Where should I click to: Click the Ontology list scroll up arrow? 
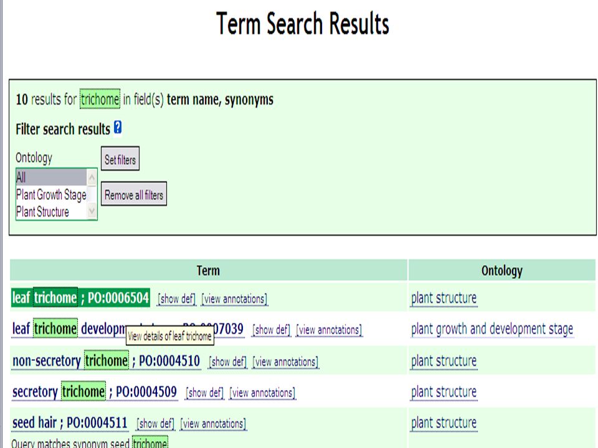coord(92,177)
